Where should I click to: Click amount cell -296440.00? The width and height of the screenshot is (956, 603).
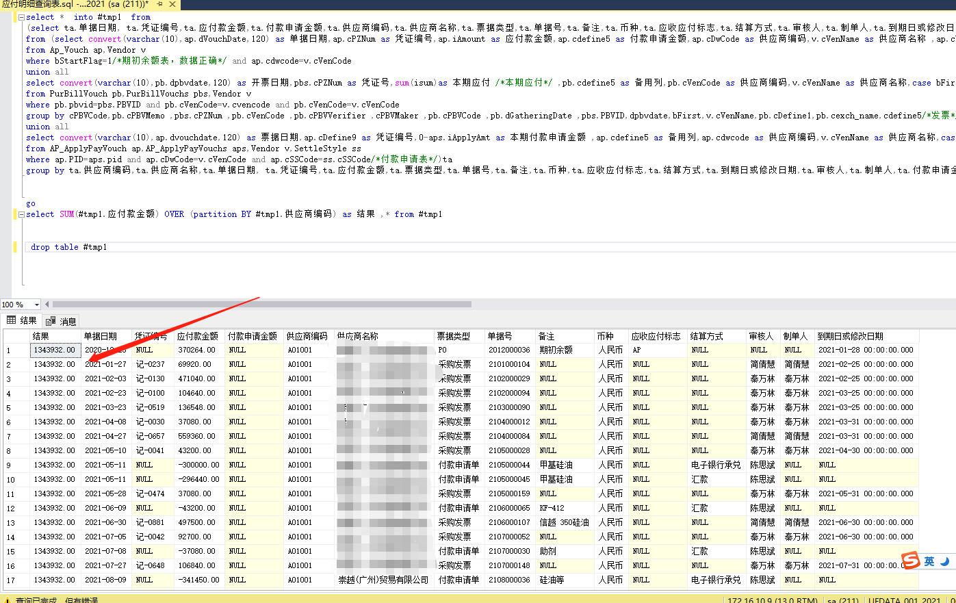[x=200, y=479]
